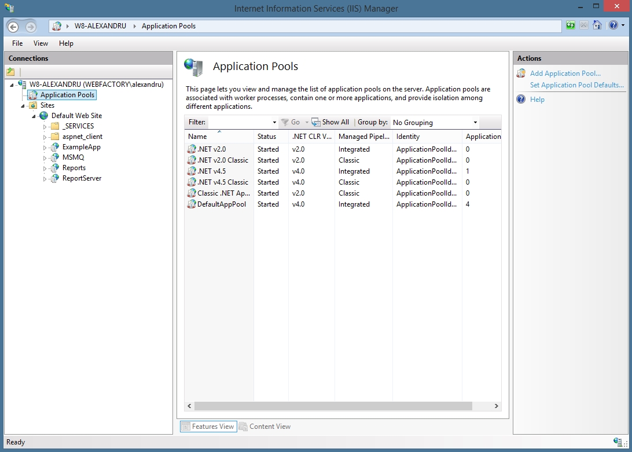This screenshot has height=452, width=632.
Task: Click Set Application Pool Defaults link
Action: (x=576, y=85)
